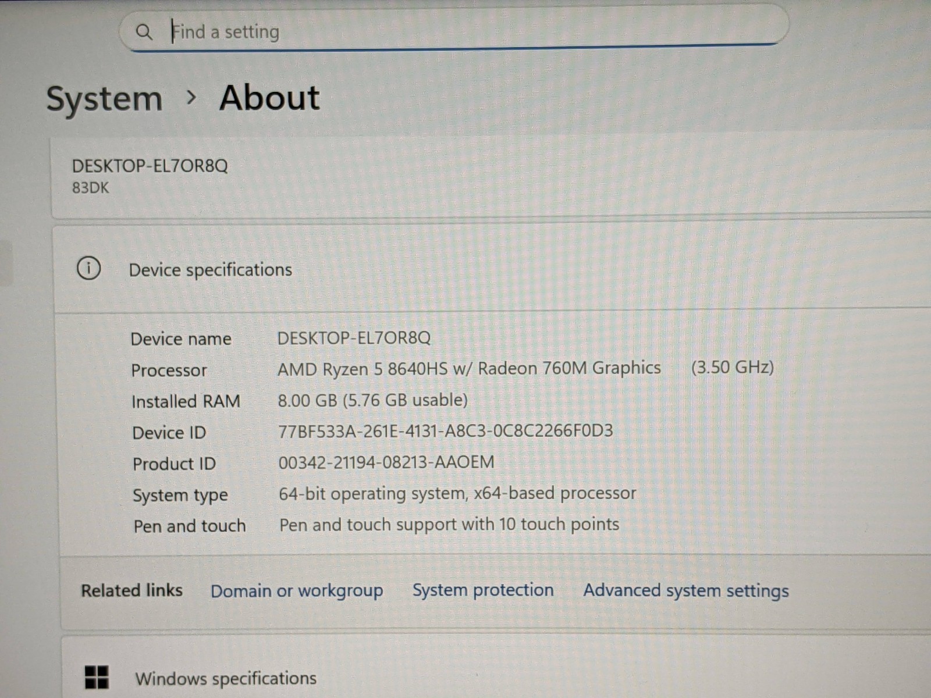This screenshot has width=931, height=698.
Task: Click the Installed RAM label
Action: coord(186,401)
